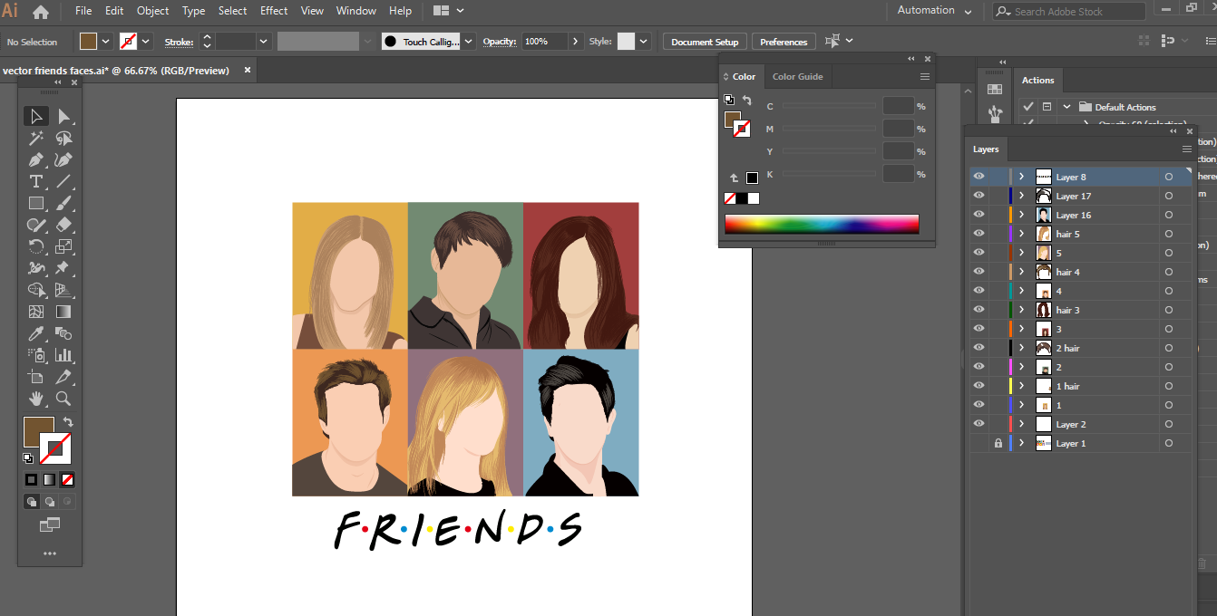Switch to the Actions panel tab

pos(1038,81)
